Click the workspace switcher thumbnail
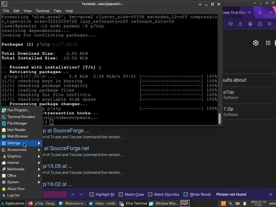276x207 pixels. point(185,203)
